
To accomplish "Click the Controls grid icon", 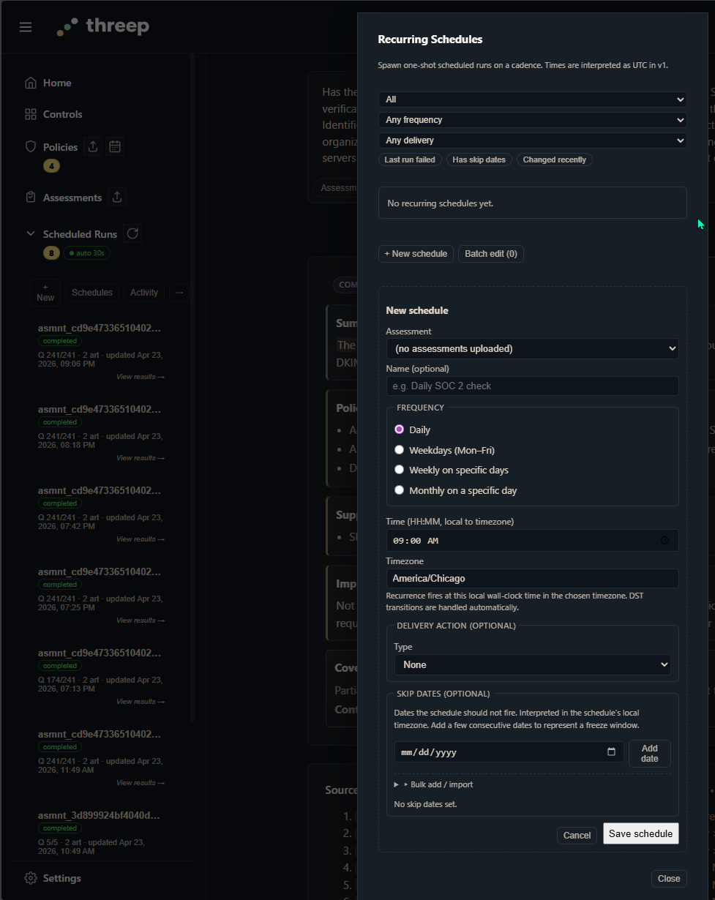I will tap(31, 114).
